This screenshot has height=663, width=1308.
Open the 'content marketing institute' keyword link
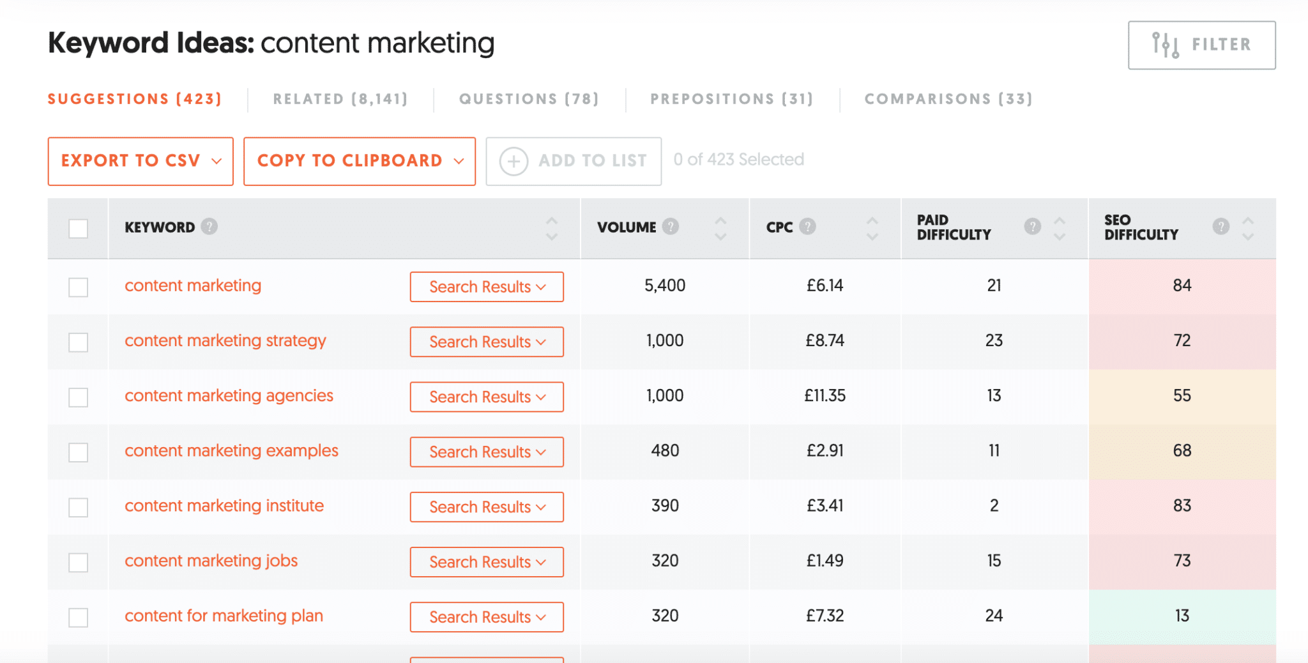tap(224, 506)
